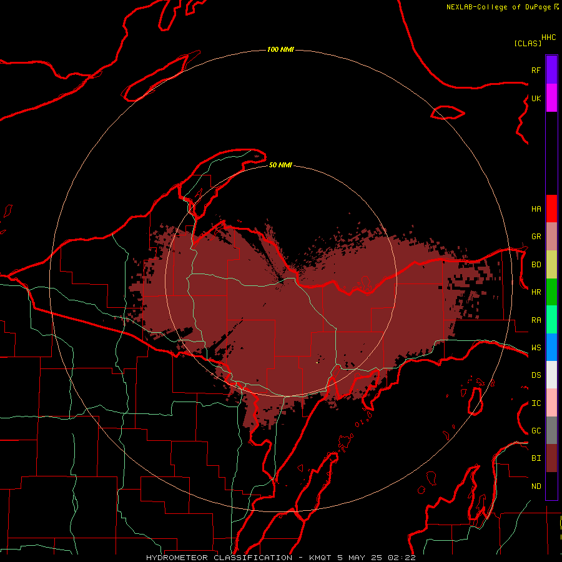The image size is (562, 562).
Task: Click the 'IC' legend label
Action: pyautogui.click(x=536, y=403)
